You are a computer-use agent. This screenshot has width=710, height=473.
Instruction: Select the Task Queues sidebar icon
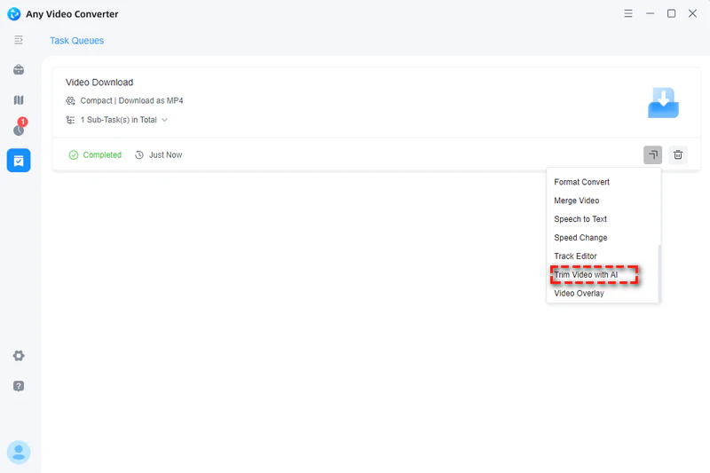tap(19, 160)
